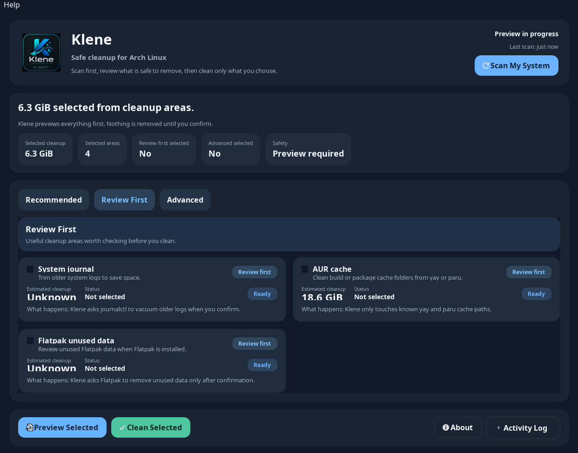Click the 'Last scan: just now' text
The image size is (578, 453).
pos(534,47)
